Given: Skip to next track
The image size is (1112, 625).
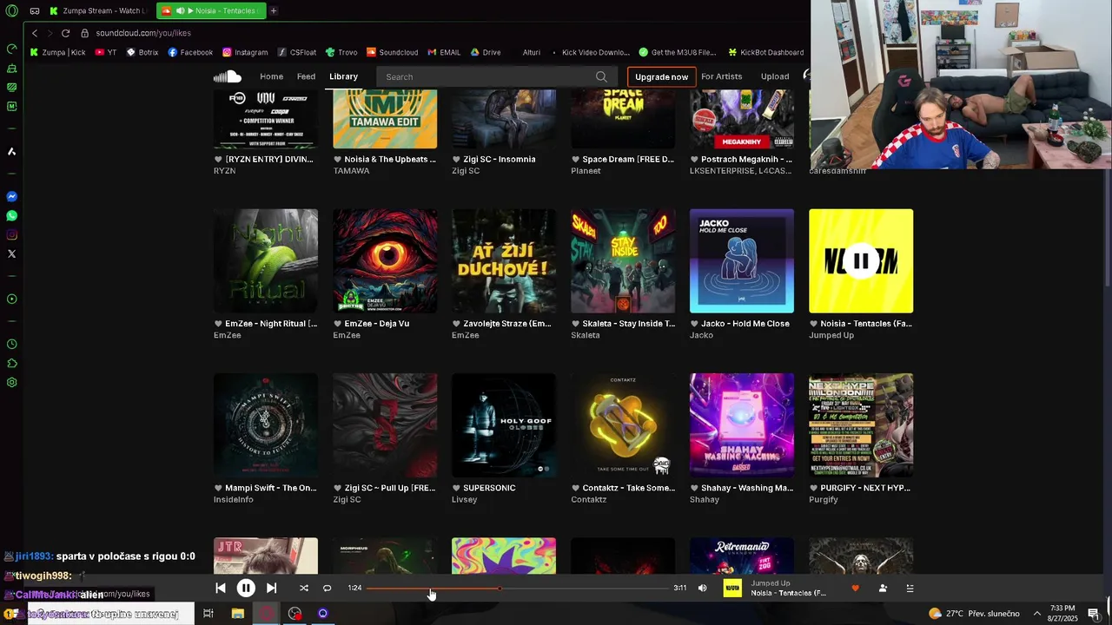Looking at the screenshot, I should pyautogui.click(x=271, y=588).
